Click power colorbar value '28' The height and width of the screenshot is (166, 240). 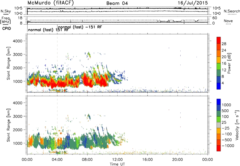pyautogui.click(x=224, y=44)
